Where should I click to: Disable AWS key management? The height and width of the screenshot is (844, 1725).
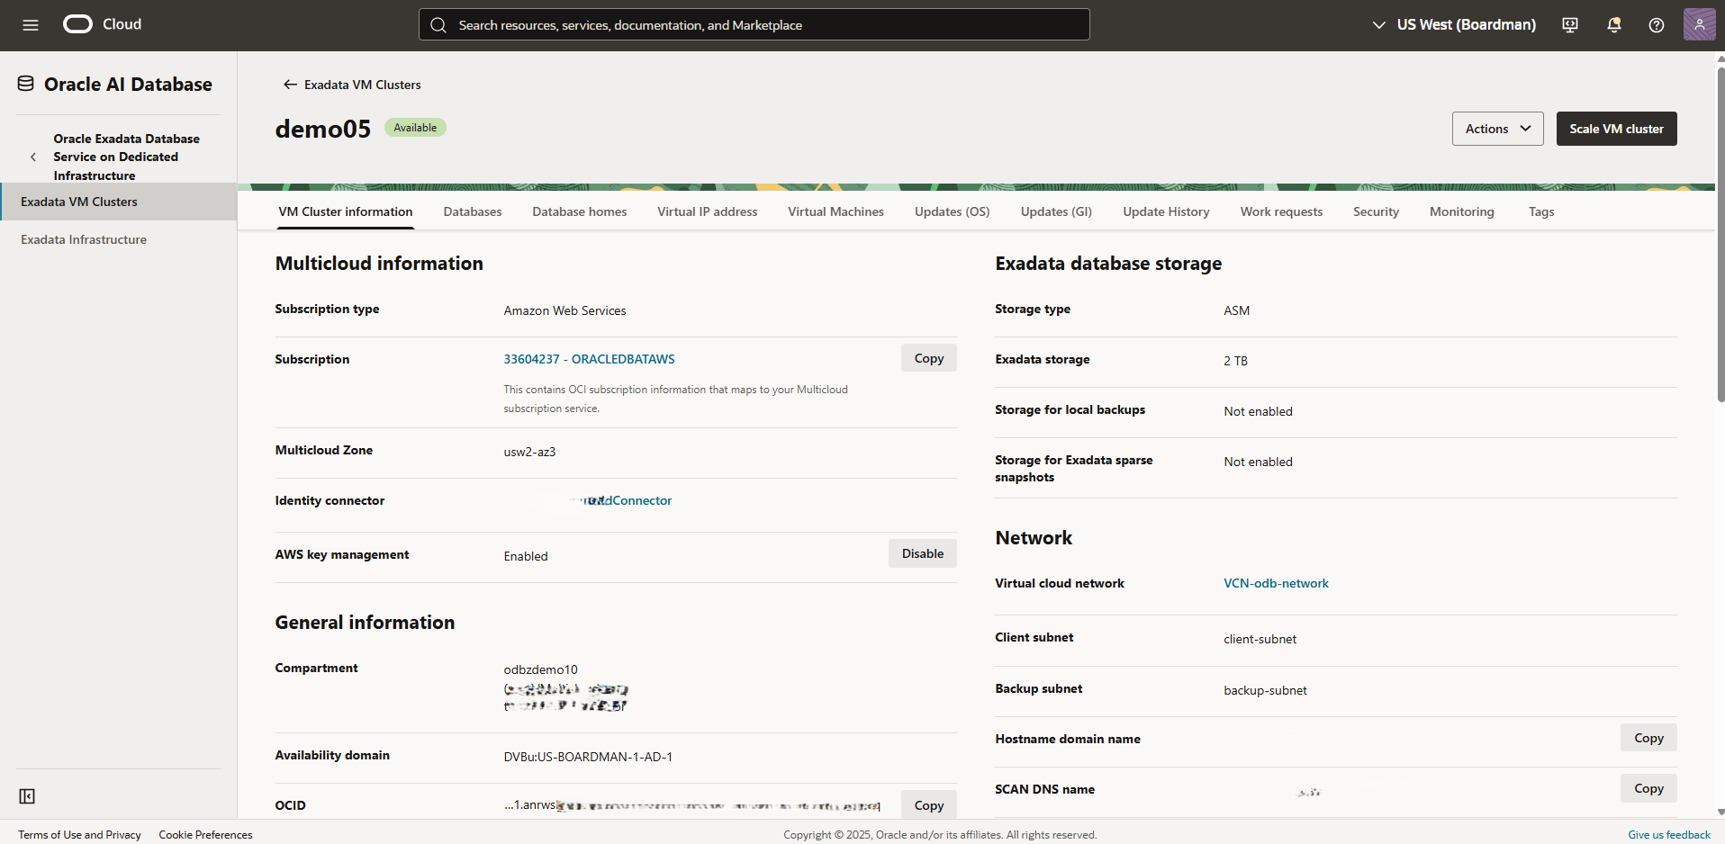pyautogui.click(x=922, y=552)
